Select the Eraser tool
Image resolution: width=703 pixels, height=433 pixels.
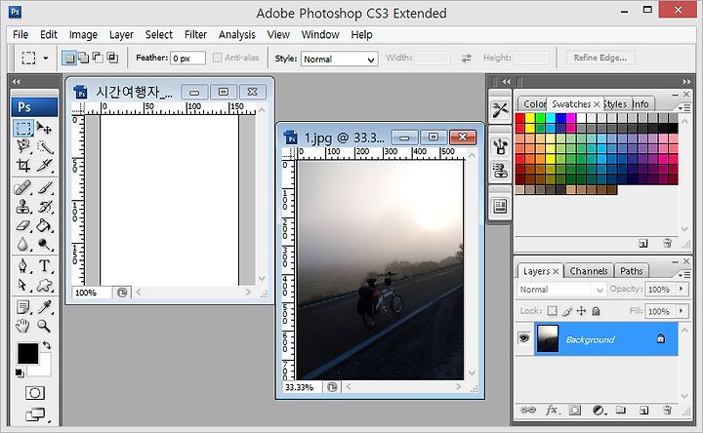click(23, 225)
